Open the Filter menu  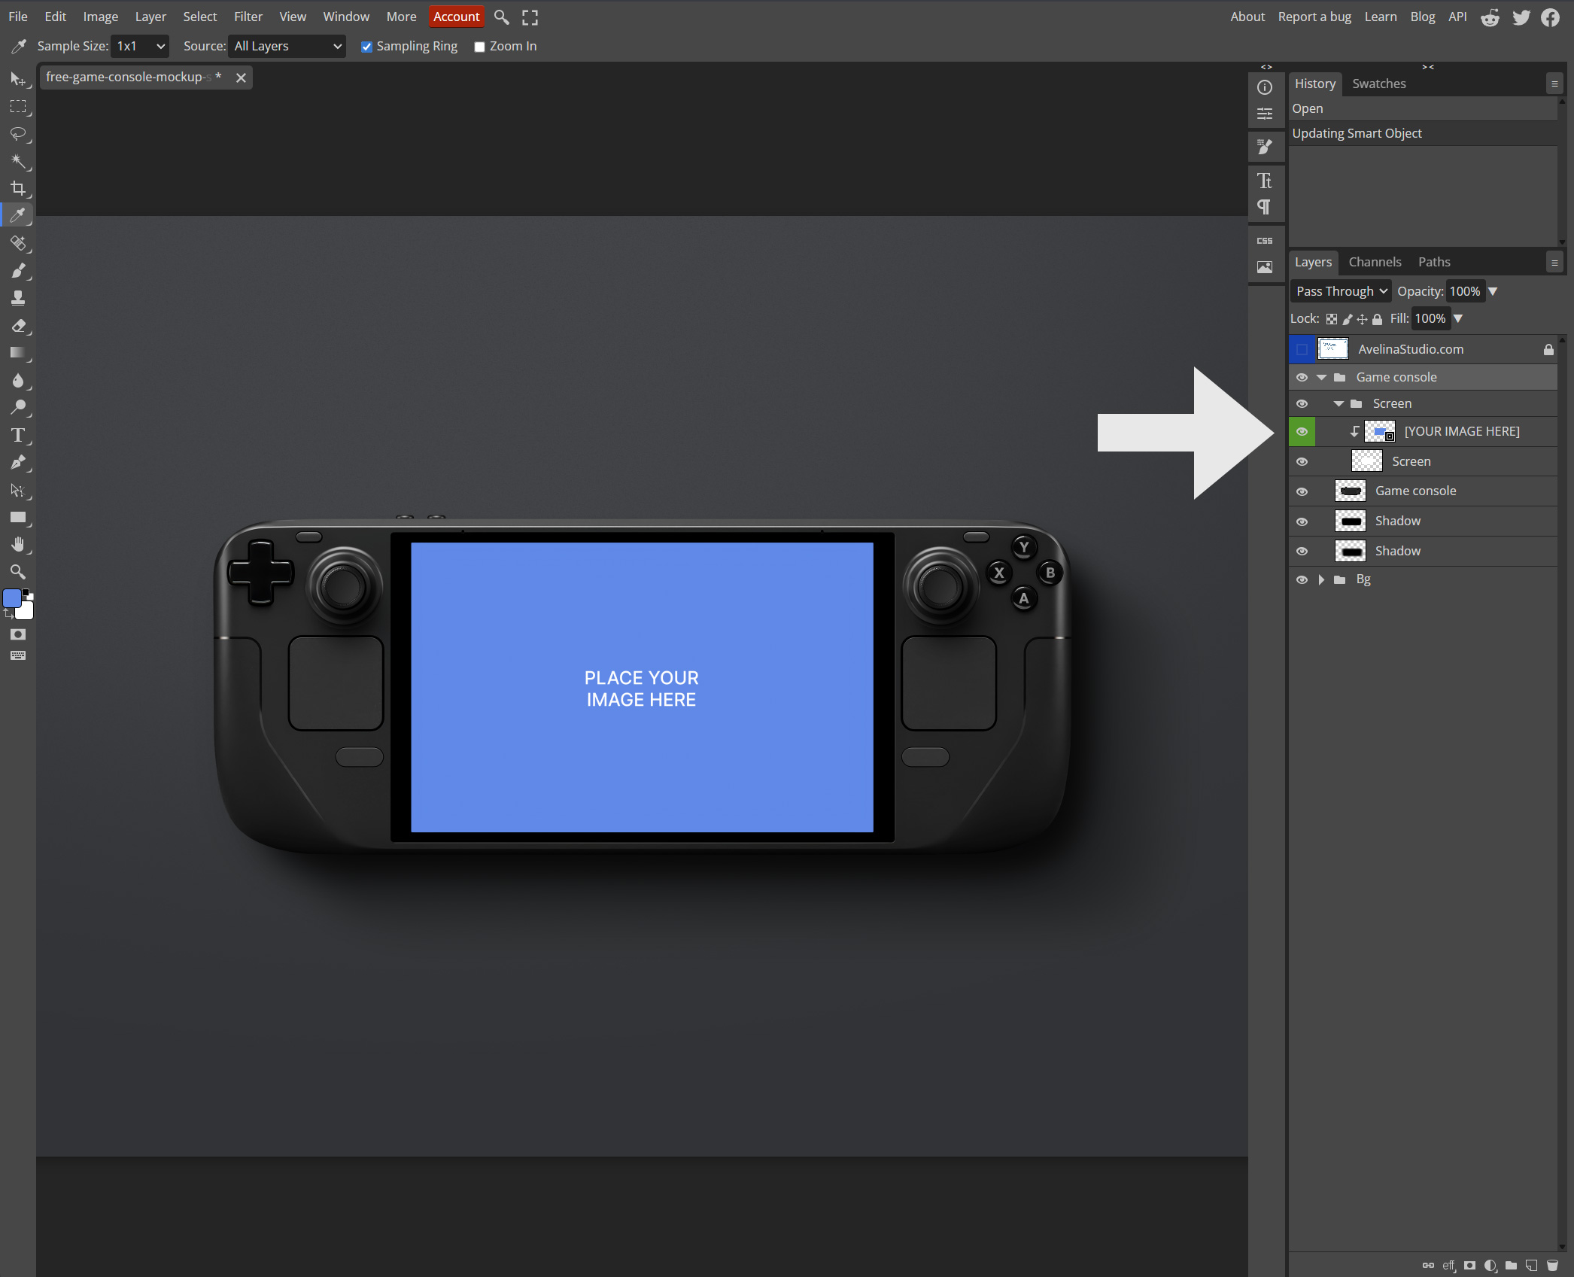tap(248, 17)
